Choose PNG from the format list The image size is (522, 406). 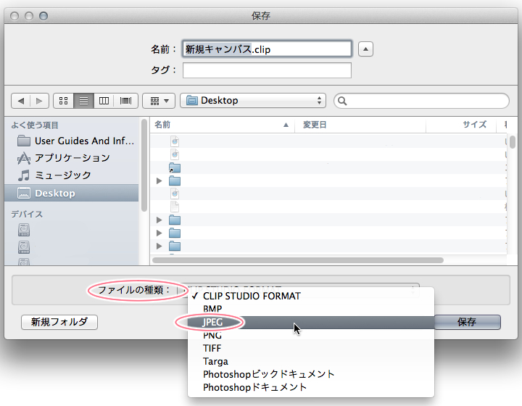212,335
